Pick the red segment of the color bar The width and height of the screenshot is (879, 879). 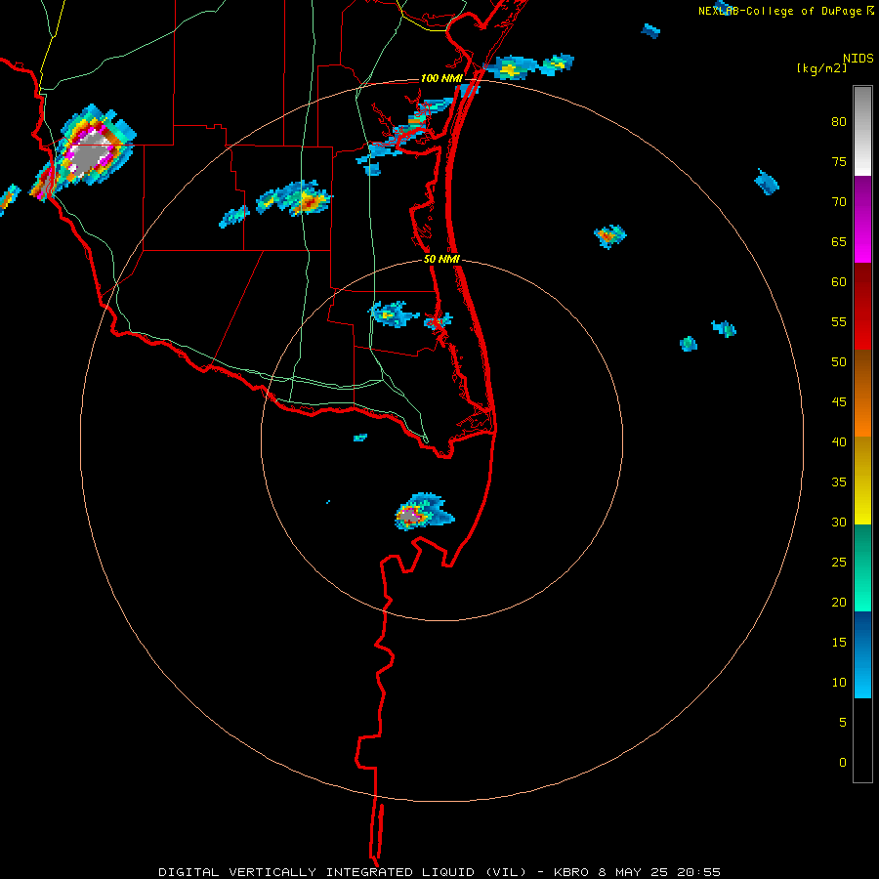tap(862, 307)
